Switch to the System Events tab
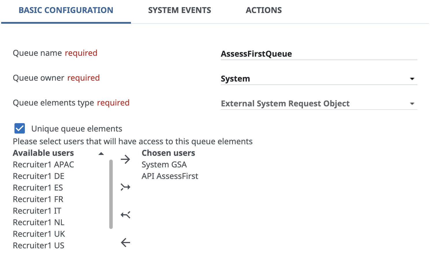The height and width of the screenshot is (270, 433). click(x=180, y=10)
